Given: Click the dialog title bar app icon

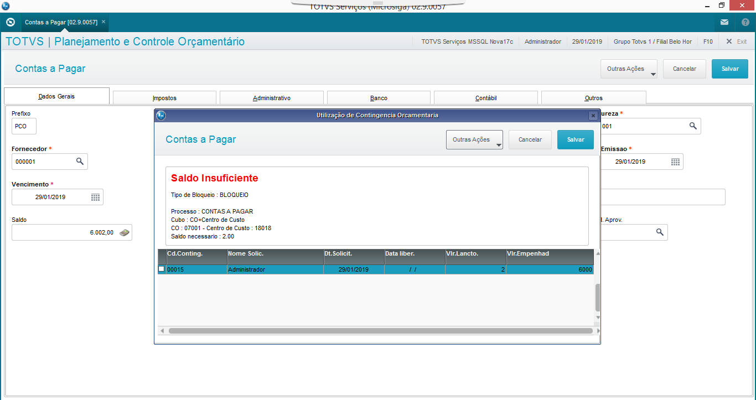Looking at the screenshot, I should (161, 116).
